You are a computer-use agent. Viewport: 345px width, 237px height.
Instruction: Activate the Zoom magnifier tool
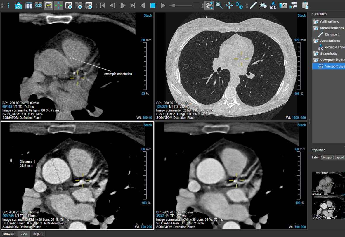(x=219, y=5)
